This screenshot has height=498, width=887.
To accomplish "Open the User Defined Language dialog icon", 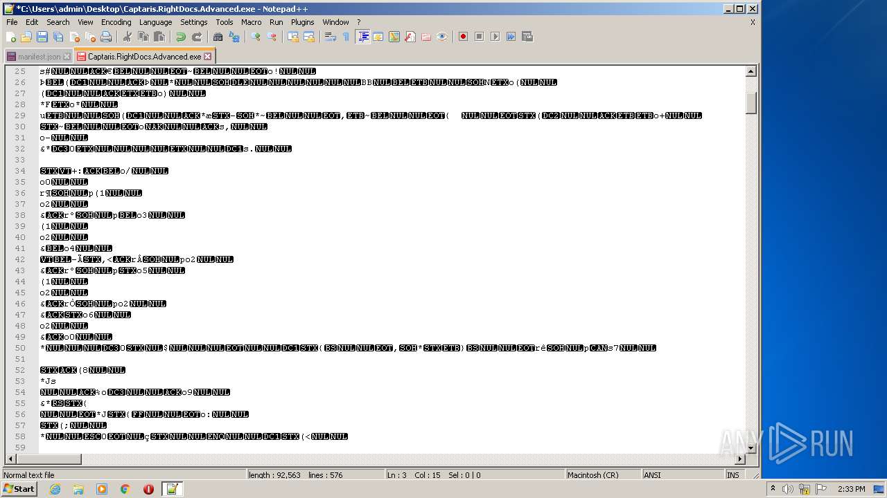I will [378, 37].
